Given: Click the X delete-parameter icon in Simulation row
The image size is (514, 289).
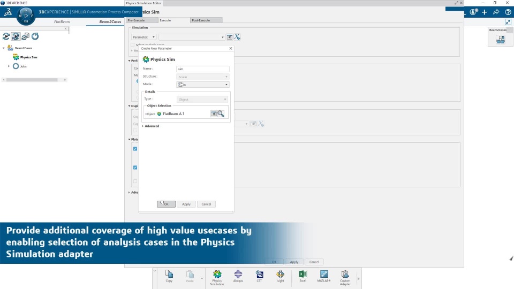Looking at the screenshot, I should coord(237,37).
